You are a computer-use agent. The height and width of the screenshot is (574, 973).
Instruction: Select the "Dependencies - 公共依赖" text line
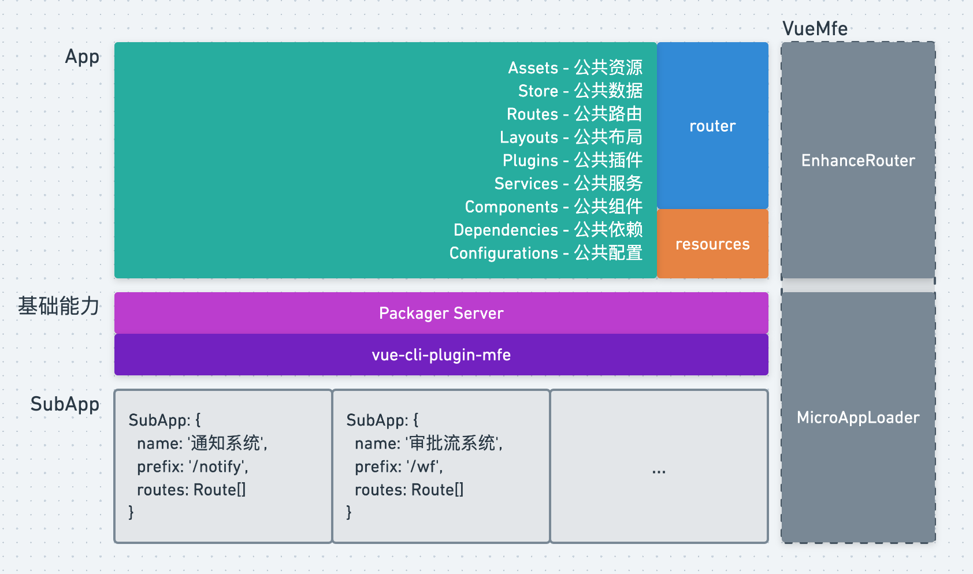(548, 229)
